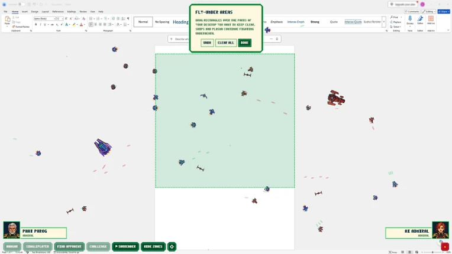Select the green fly-under zone rectangle

(225, 121)
